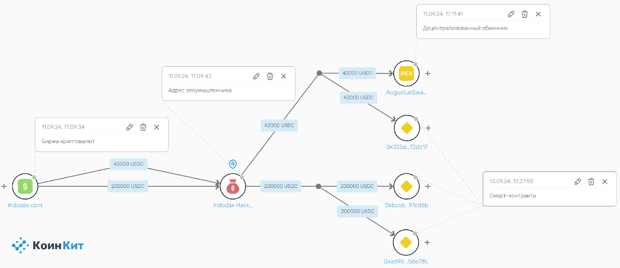Click the 'Адрес злоумышленника' note text
The width and height of the screenshot is (620, 268).
click(x=200, y=90)
